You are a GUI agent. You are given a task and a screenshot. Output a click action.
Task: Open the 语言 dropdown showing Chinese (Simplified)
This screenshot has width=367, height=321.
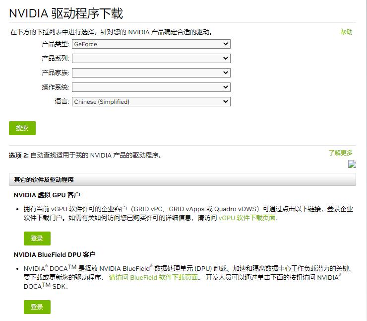(151, 101)
